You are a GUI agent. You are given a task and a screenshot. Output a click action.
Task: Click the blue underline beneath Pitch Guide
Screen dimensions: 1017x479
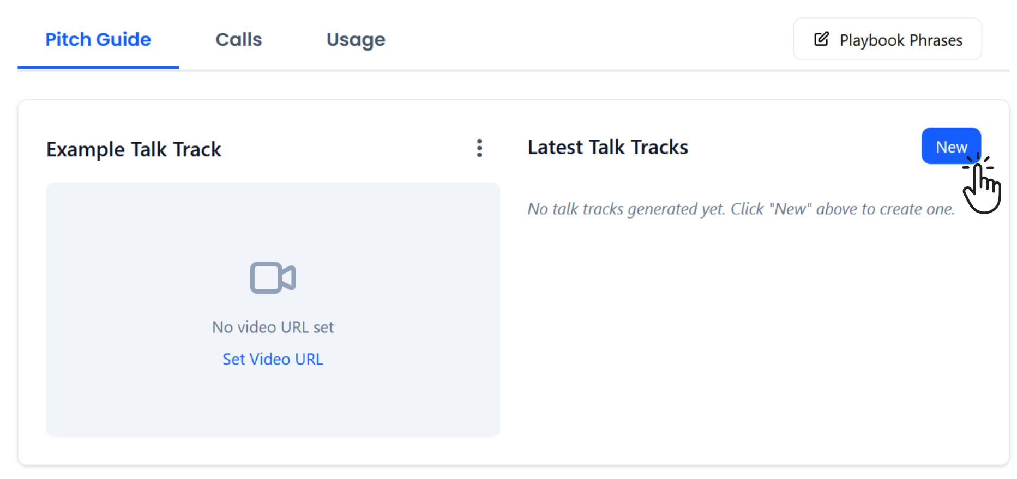click(x=98, y=68)
